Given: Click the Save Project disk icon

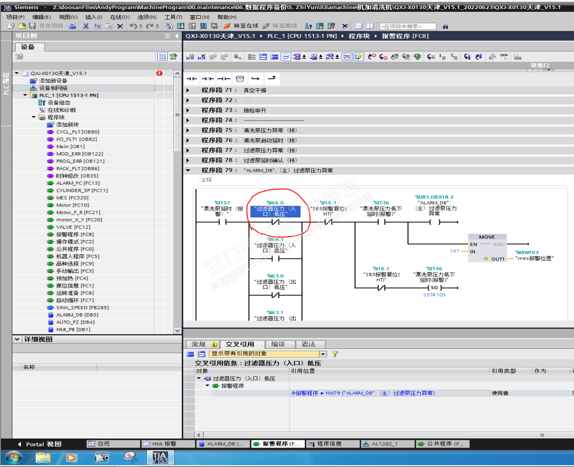Looking at the screenshot, I should point(32,26).
